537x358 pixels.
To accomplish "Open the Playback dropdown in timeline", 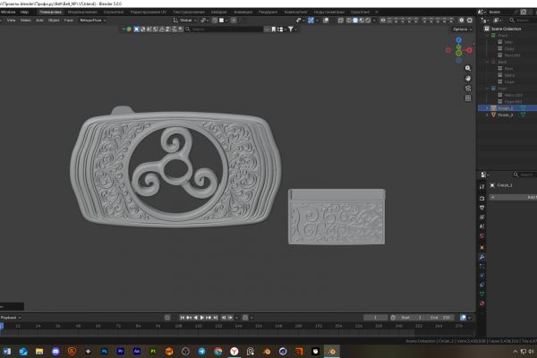I will coord(10,318).
